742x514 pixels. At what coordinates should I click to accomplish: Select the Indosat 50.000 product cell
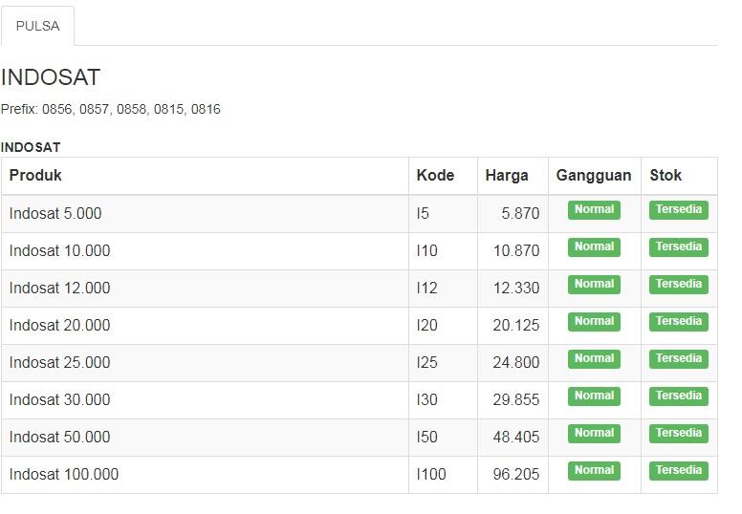pos(205,438)
